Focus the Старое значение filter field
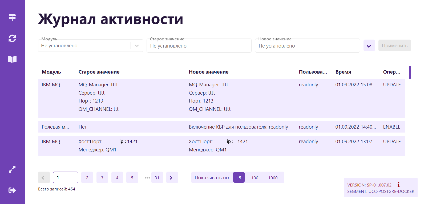The width and height of the screenshot is (424, 204). pyautogui.click(x=199, y=46)
